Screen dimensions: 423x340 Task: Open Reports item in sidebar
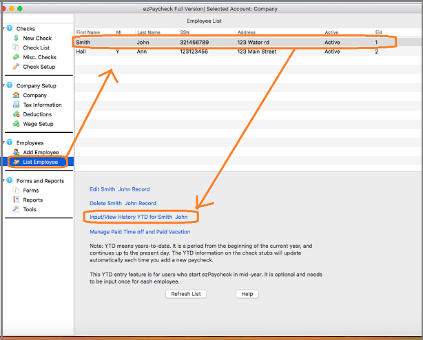pyautogui.click(x=32, y=200)
